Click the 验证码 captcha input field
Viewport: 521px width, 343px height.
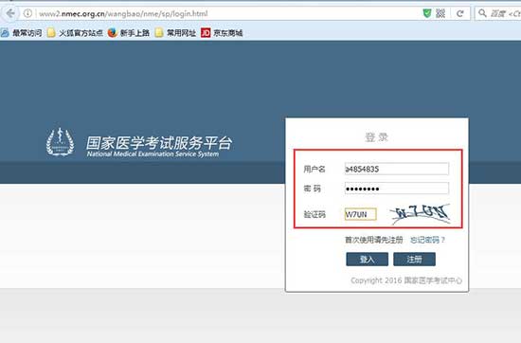[x=361, y=214]
